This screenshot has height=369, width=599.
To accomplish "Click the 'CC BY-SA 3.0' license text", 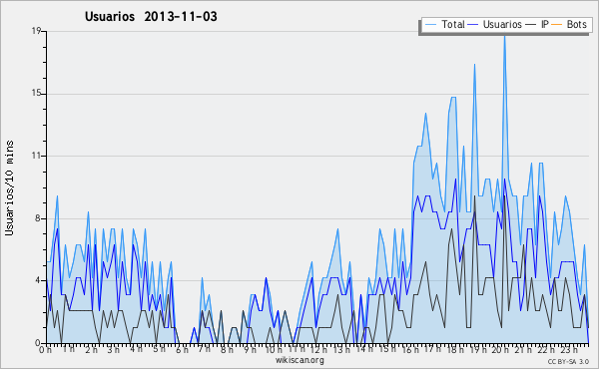I will click(x=568, y=361).
